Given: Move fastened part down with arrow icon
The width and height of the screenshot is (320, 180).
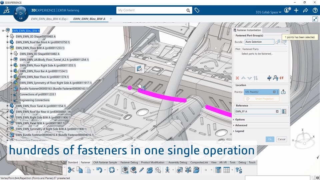Looking at the screenshot, I should tap(249, 78).
